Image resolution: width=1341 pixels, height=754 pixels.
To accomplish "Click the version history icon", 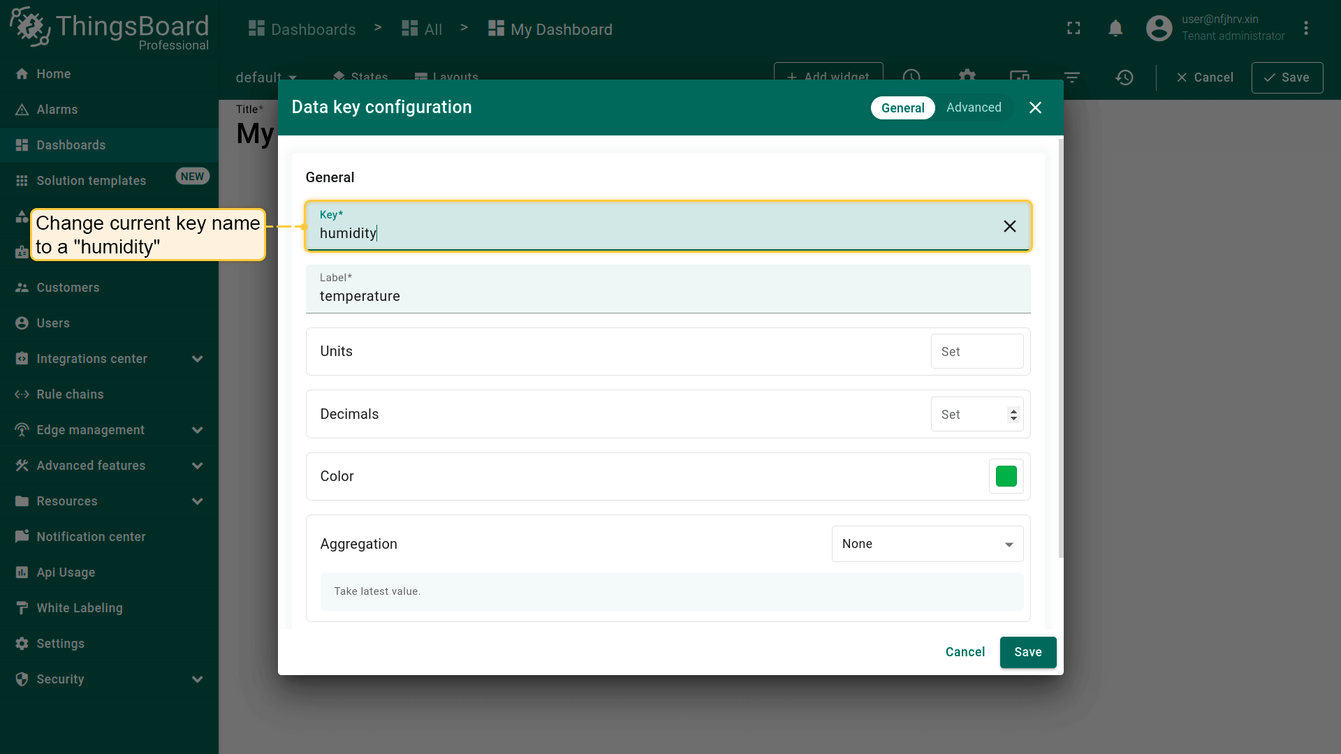I will (1124, 77).
